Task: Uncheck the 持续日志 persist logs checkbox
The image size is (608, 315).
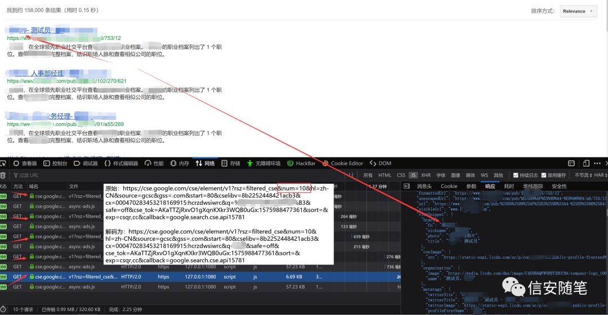Action: click(515, 175)
